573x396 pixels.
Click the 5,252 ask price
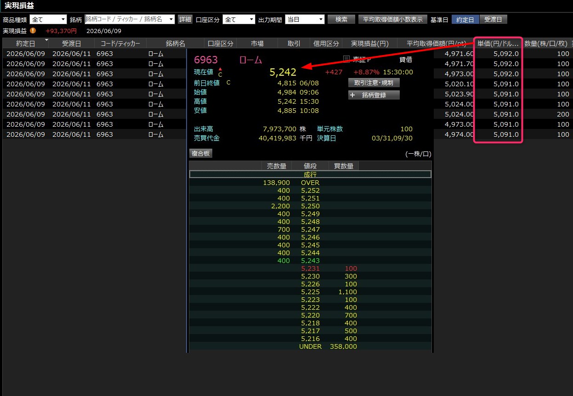point(310,190)
